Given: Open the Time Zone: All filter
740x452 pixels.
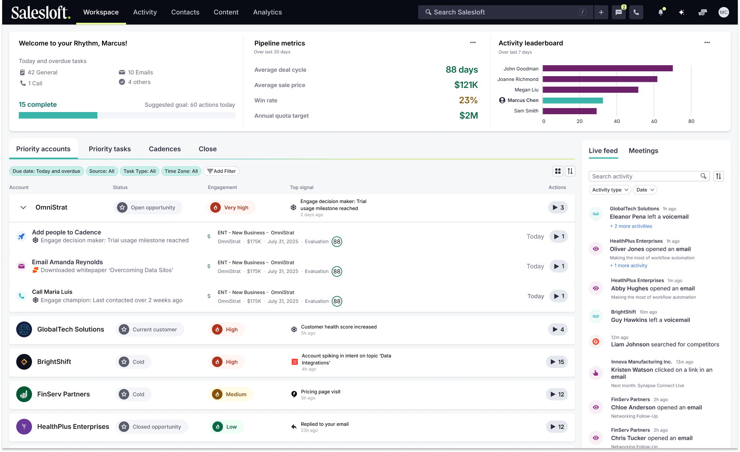Looking at the screenshot, I should coord(181,171).
